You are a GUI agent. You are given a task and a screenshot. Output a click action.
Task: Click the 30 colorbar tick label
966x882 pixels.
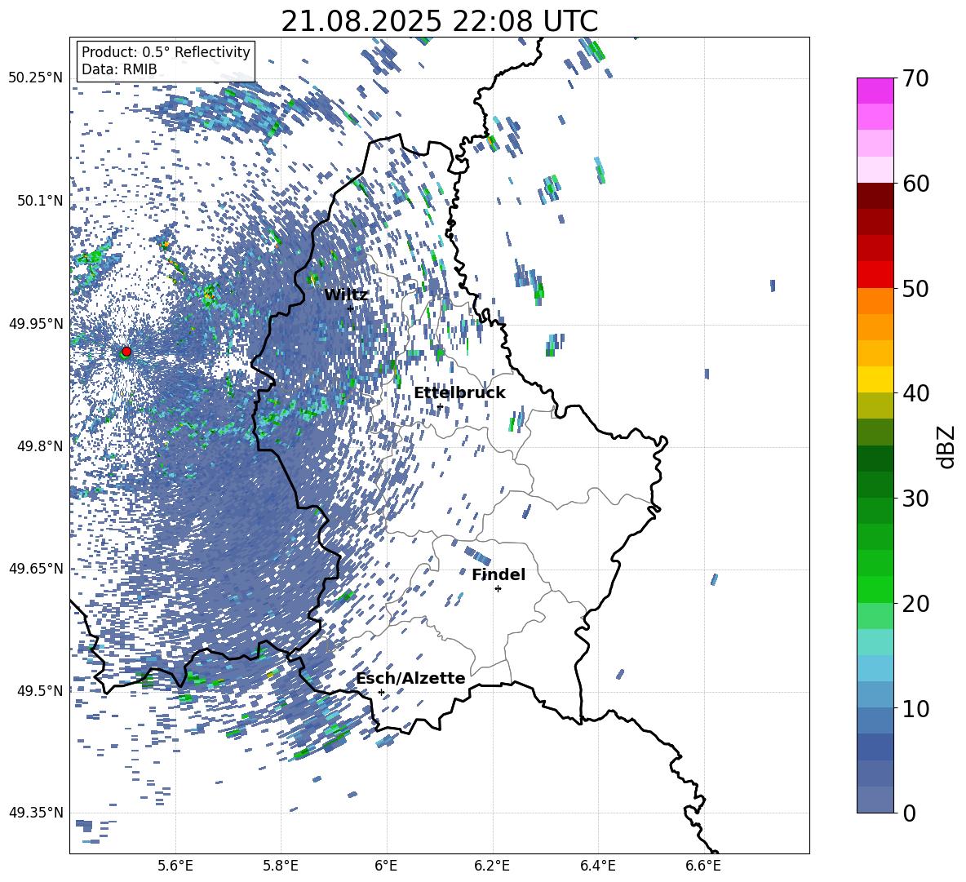click(915, 499)
